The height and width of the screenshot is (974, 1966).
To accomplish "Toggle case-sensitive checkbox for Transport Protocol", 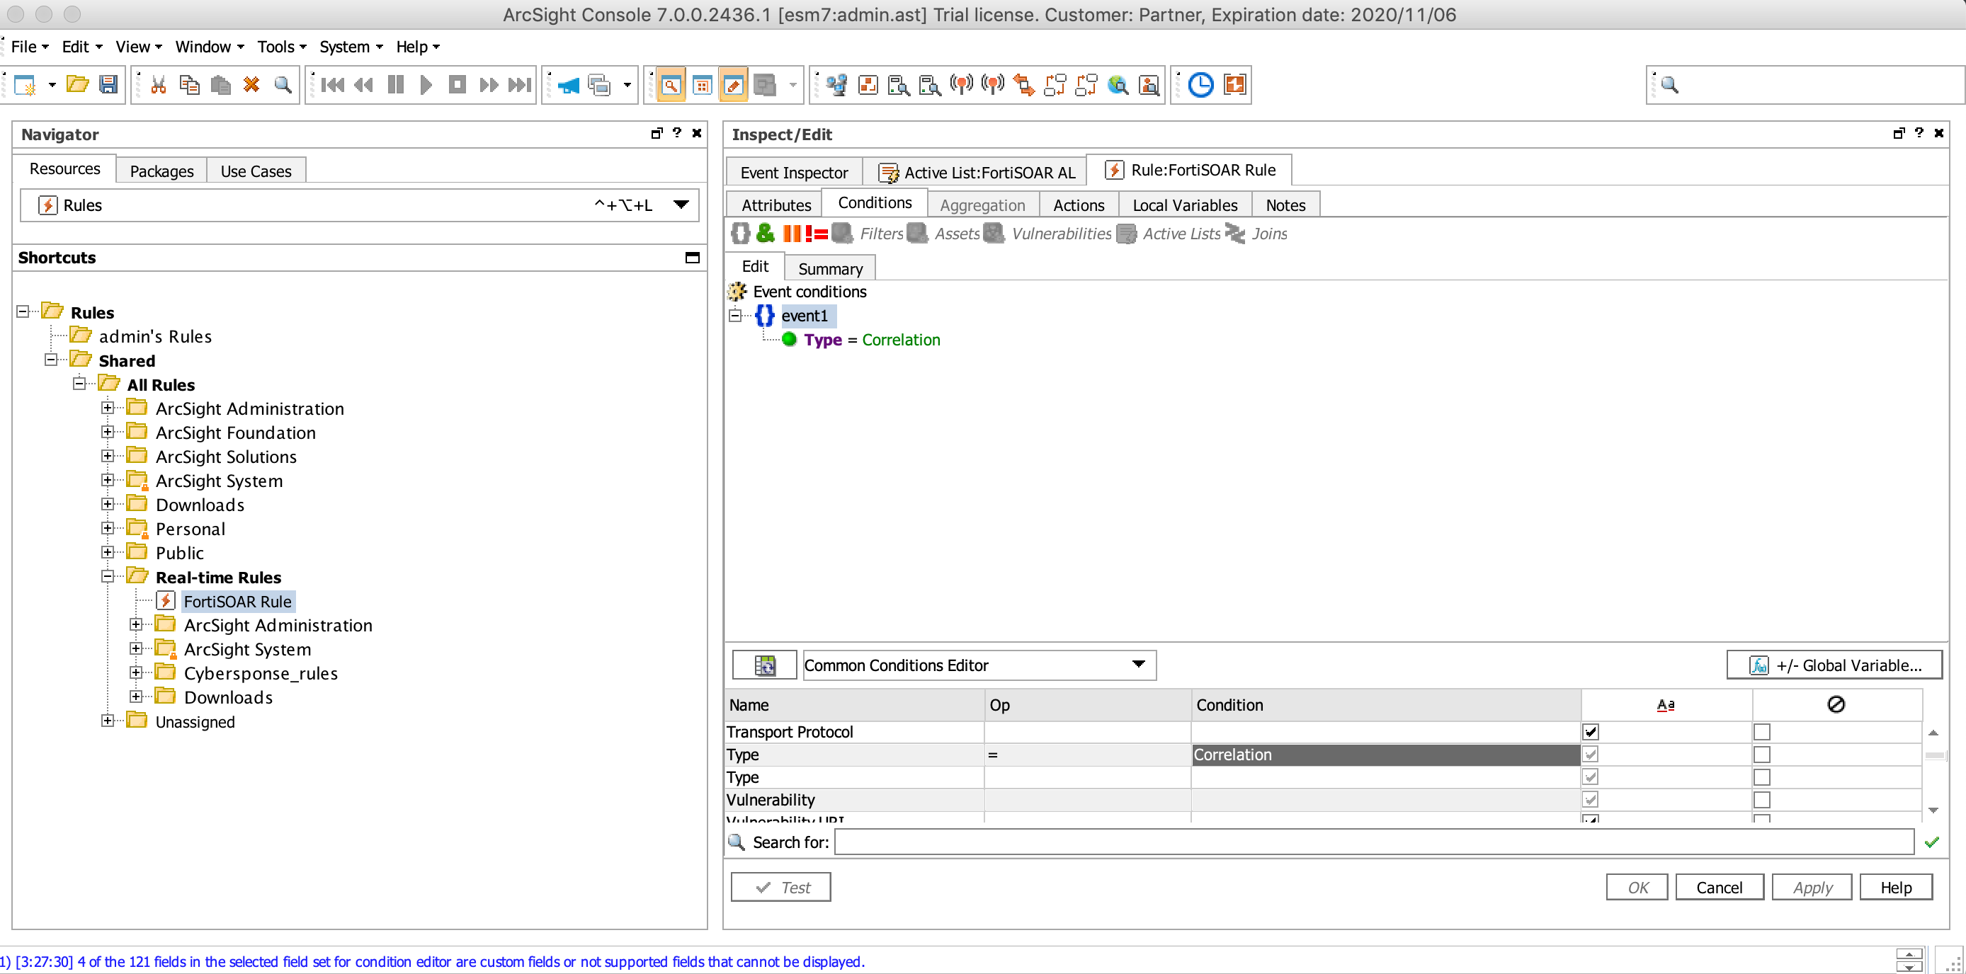I will pyautogui.click(x=1590, y=731).
